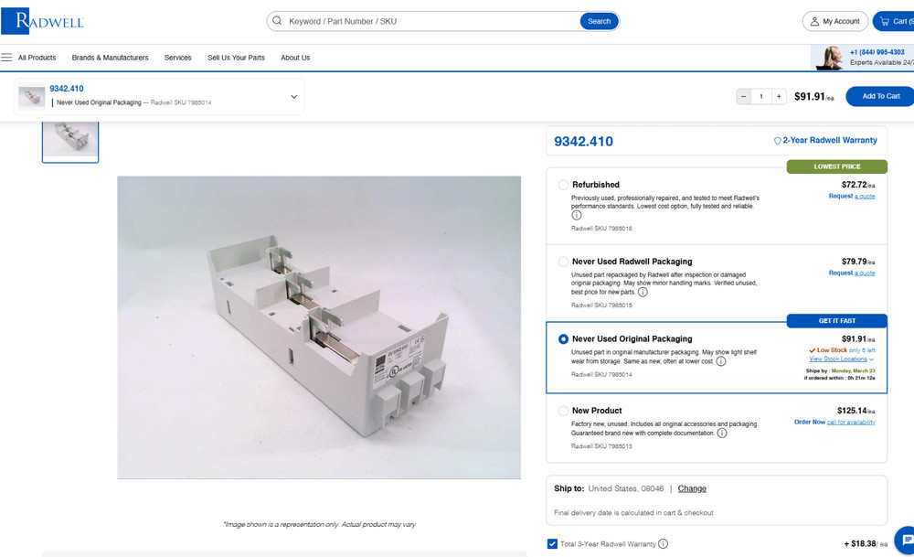Click the main product photo
914x557 pixels.
[x=319, y=327]
